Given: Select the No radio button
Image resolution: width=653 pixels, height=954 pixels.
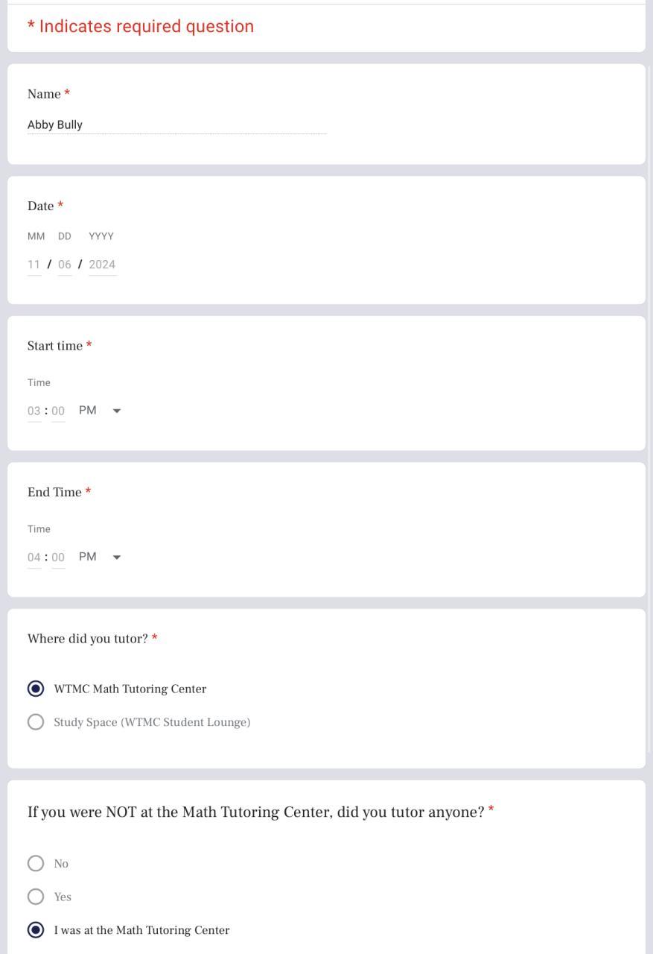Looking at the screenshot, I should (x=36, y=864).
